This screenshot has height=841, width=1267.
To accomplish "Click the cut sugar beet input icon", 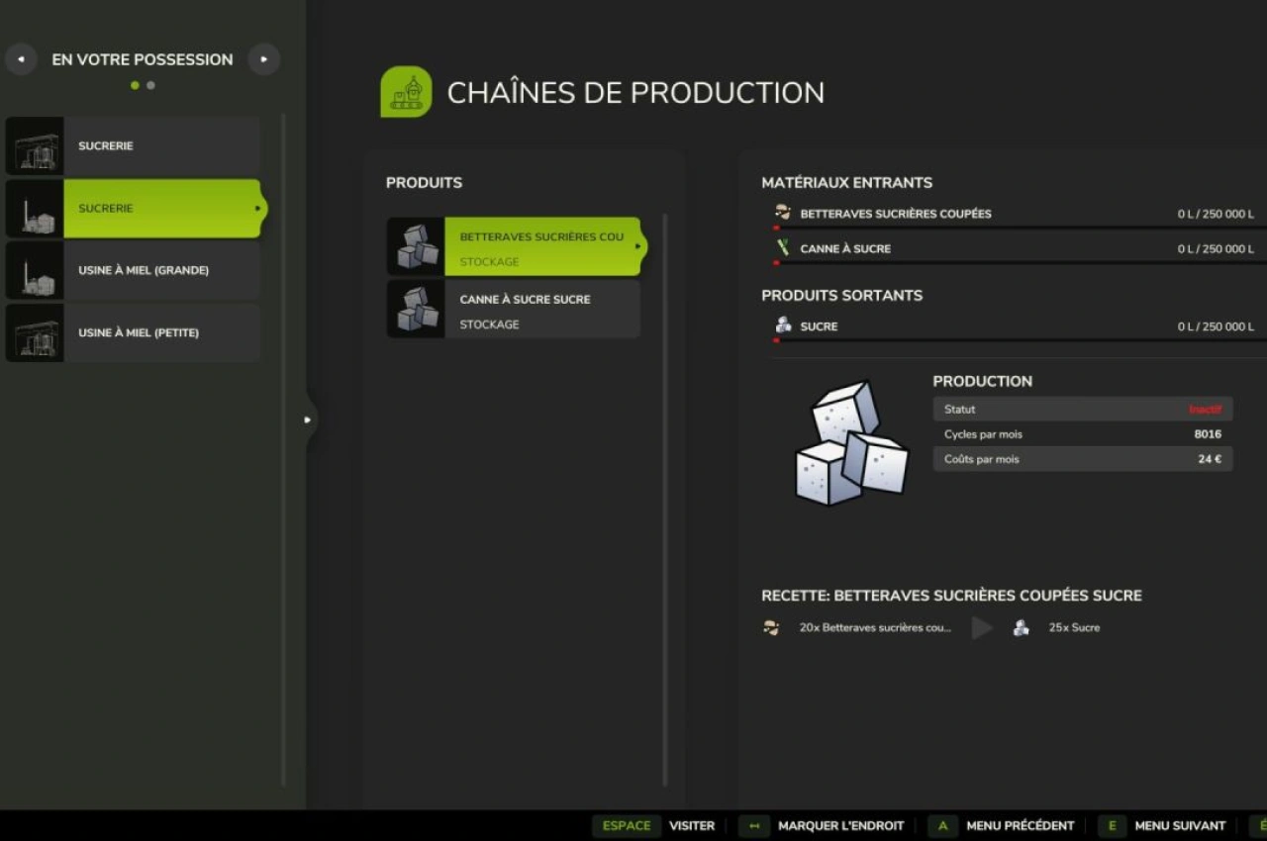I will tap(783, 214).
